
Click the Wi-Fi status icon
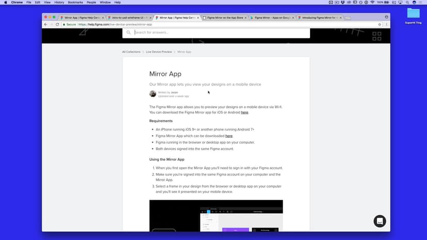click(x=372, y=3)
